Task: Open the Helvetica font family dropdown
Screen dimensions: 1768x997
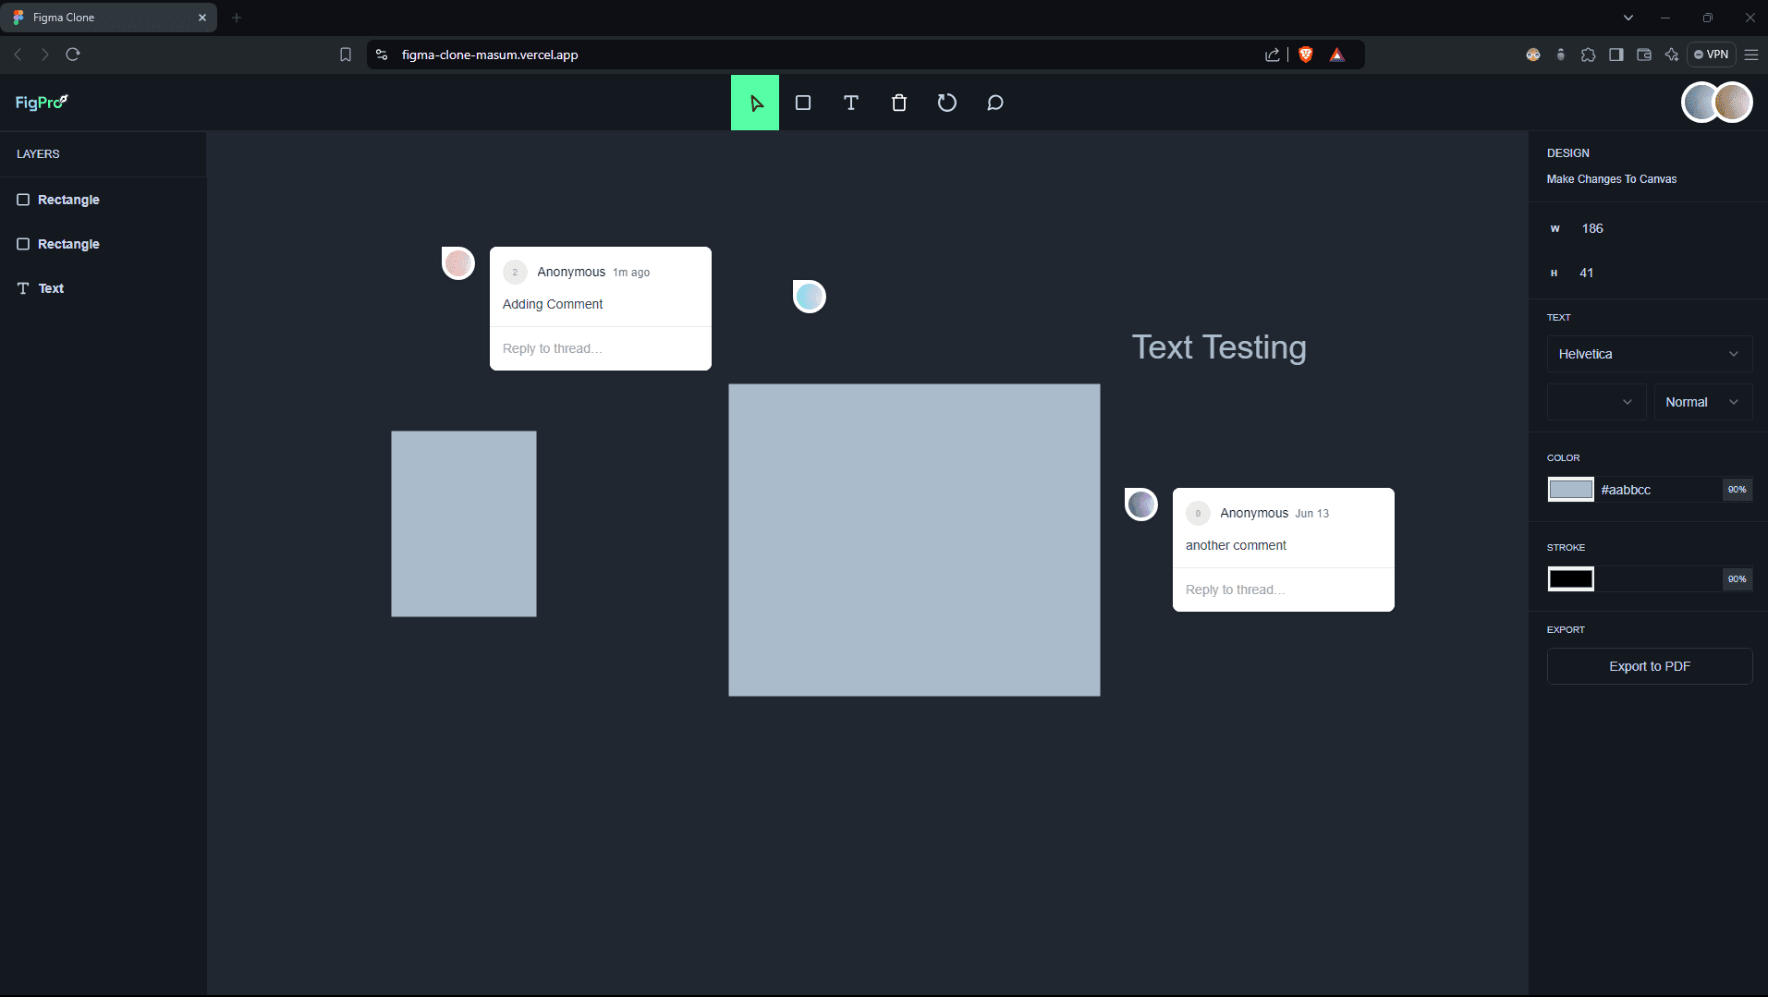Action: point(1649,354)
